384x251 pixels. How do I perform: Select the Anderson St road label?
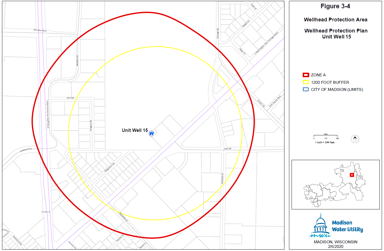(26, 149)
